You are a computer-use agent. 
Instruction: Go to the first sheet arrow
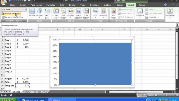2,92
